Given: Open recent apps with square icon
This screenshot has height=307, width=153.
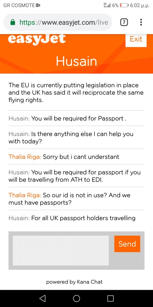Looking at the screenshot, I should (110, 298).
